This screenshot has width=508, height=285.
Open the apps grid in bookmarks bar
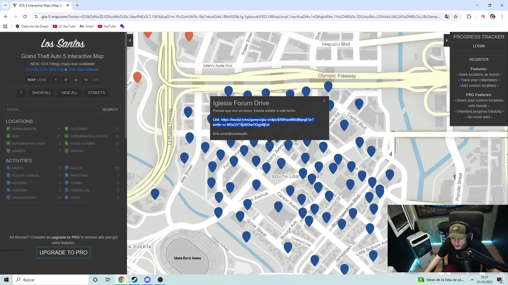coord(5,27)
